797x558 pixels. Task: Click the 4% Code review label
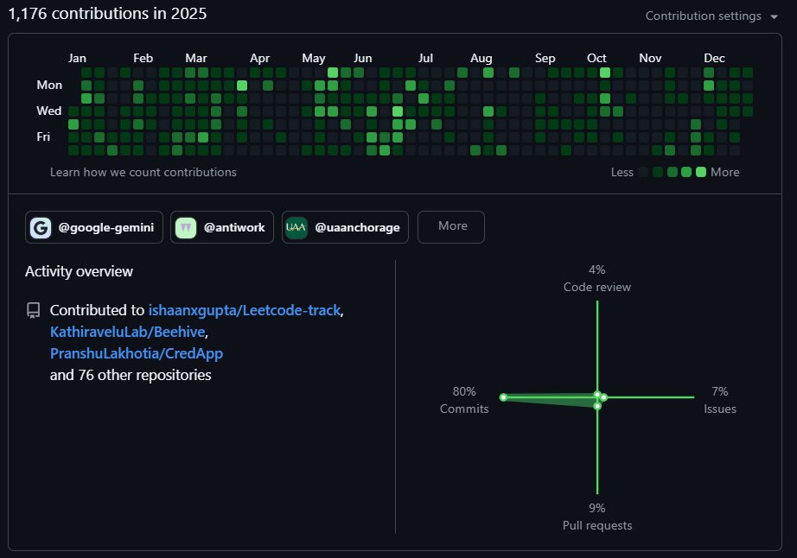[x=597, y=278]
